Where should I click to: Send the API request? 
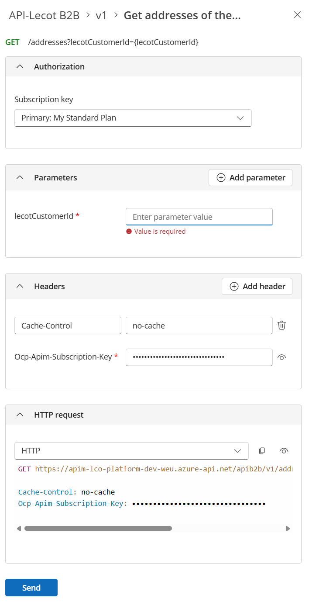pyautogui.click(x=31, y=588)
